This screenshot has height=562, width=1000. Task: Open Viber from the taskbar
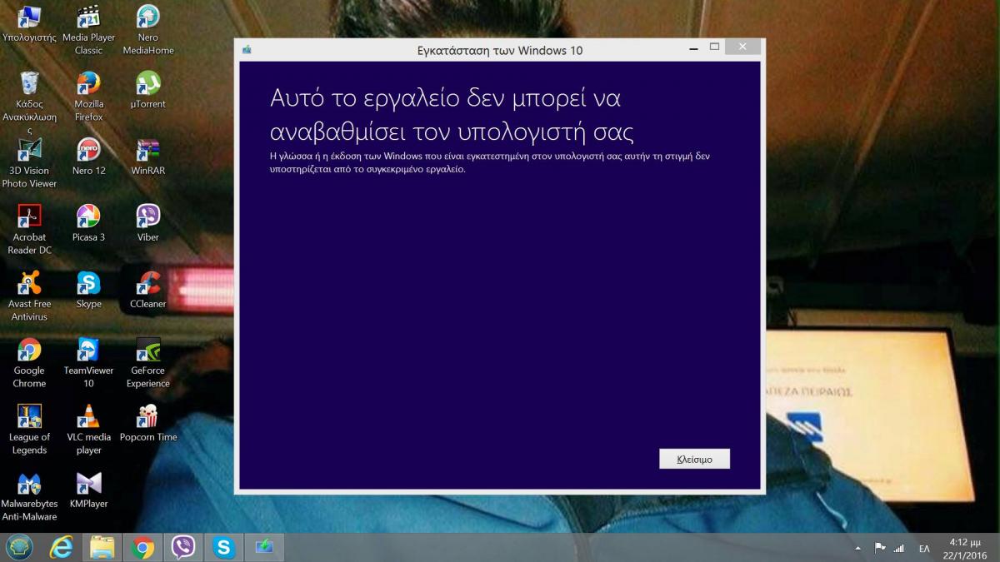[182, 547]
